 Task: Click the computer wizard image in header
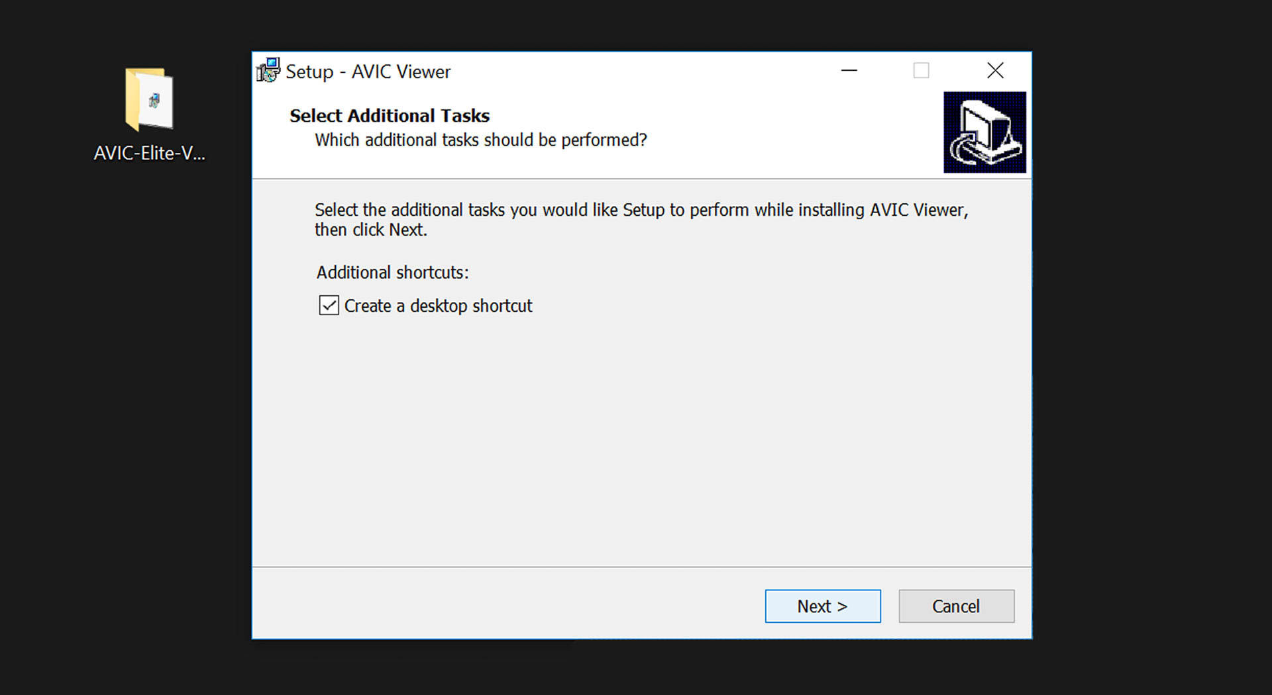click(984, 132)
